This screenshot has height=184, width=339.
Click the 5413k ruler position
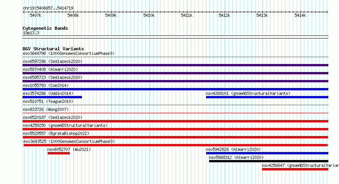tap(262, 15)
